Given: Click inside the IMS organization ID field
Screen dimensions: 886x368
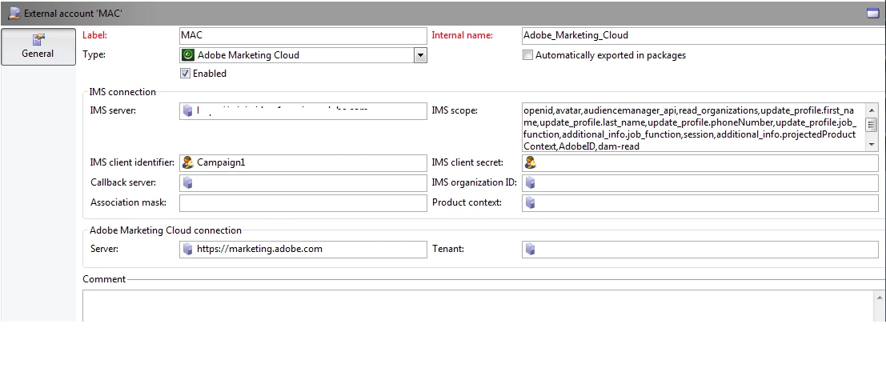Looking at the screenshot, I should coord(700,183).
